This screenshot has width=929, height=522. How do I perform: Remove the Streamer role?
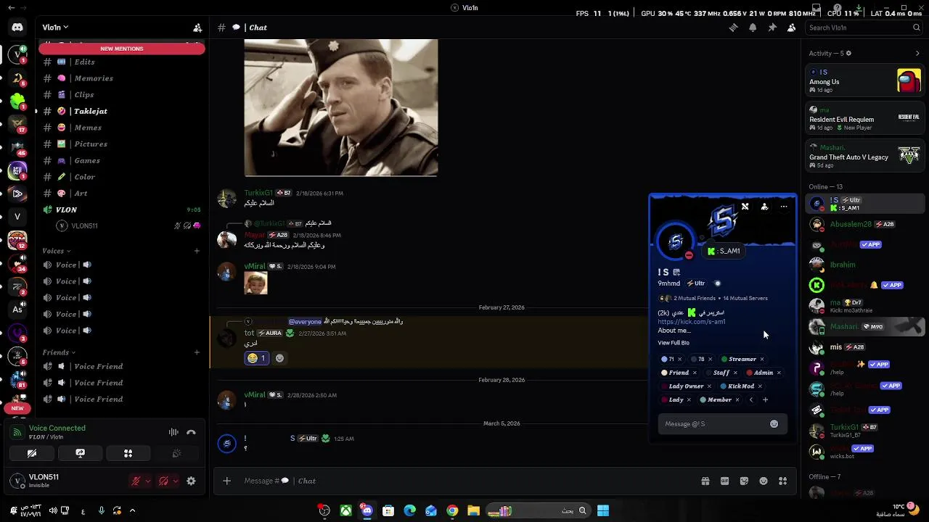coord(761,359)
